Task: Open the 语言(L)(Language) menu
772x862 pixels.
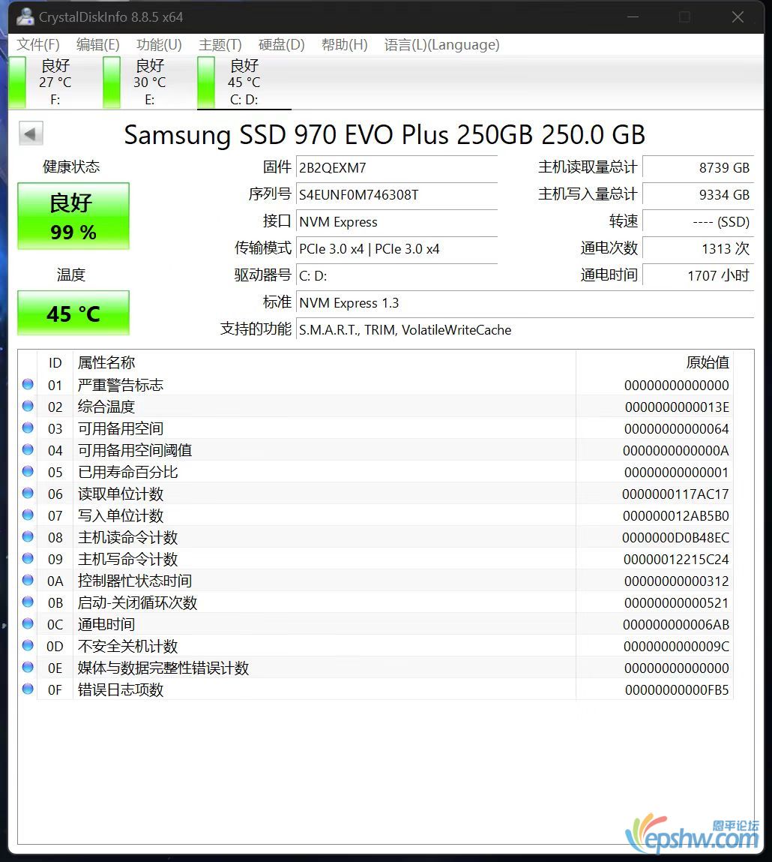Action: coord(442,44)
